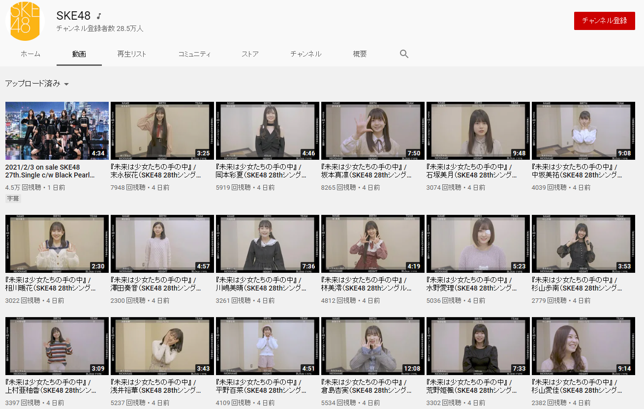
Task: Play the 末永桜花 video thumbnail
Action: pos(162,131)
